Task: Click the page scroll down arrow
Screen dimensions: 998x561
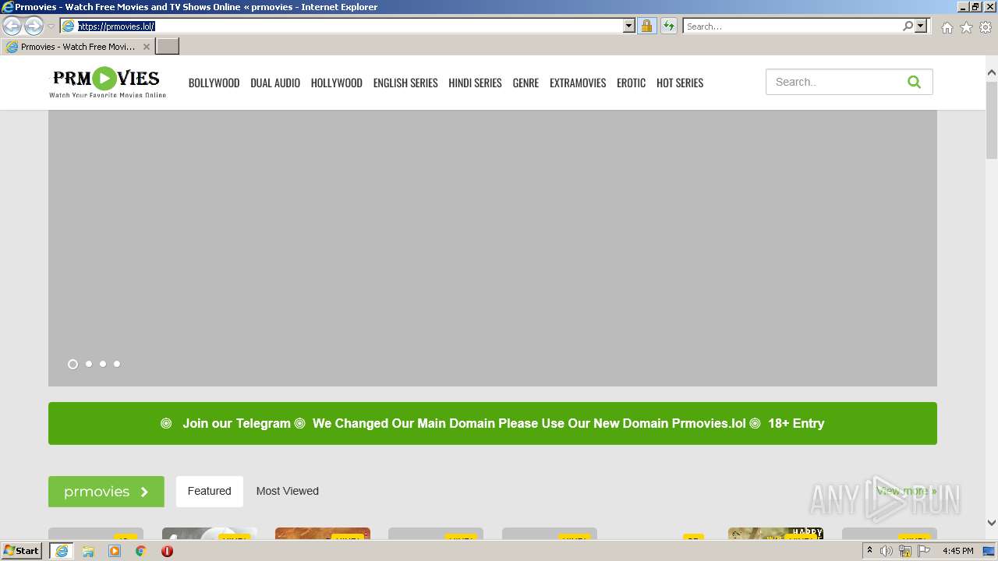Action: [x=991, y=523]
